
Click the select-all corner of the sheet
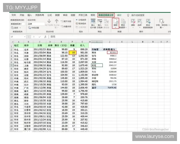coord(12,42)
